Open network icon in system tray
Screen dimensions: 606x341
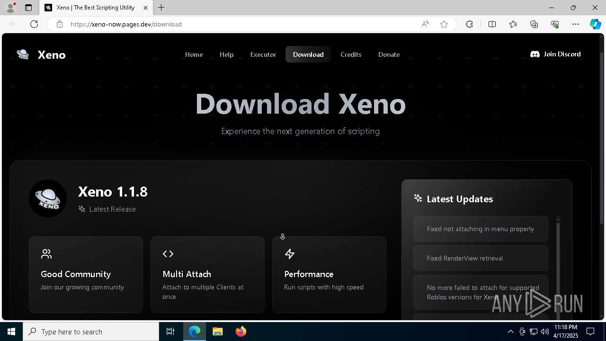click(x=534, y=332)
